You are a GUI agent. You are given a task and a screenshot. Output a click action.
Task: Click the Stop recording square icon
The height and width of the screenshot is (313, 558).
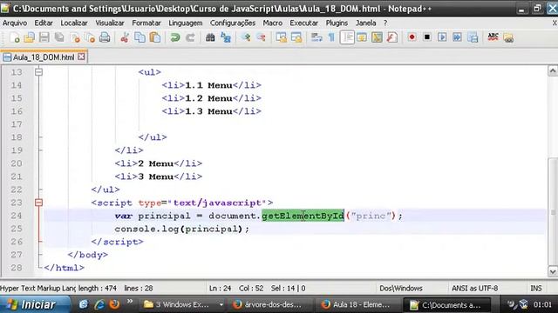[427, 37]
